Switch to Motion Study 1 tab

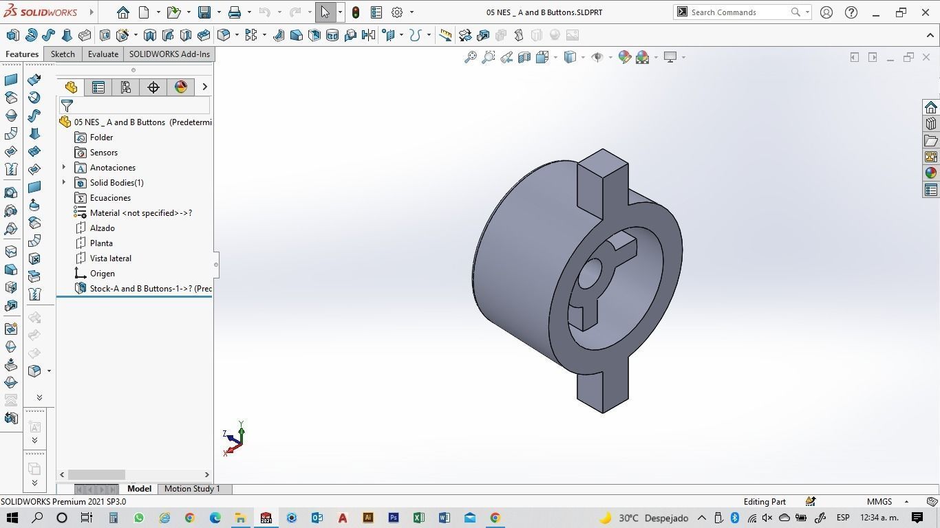(192, 489)
